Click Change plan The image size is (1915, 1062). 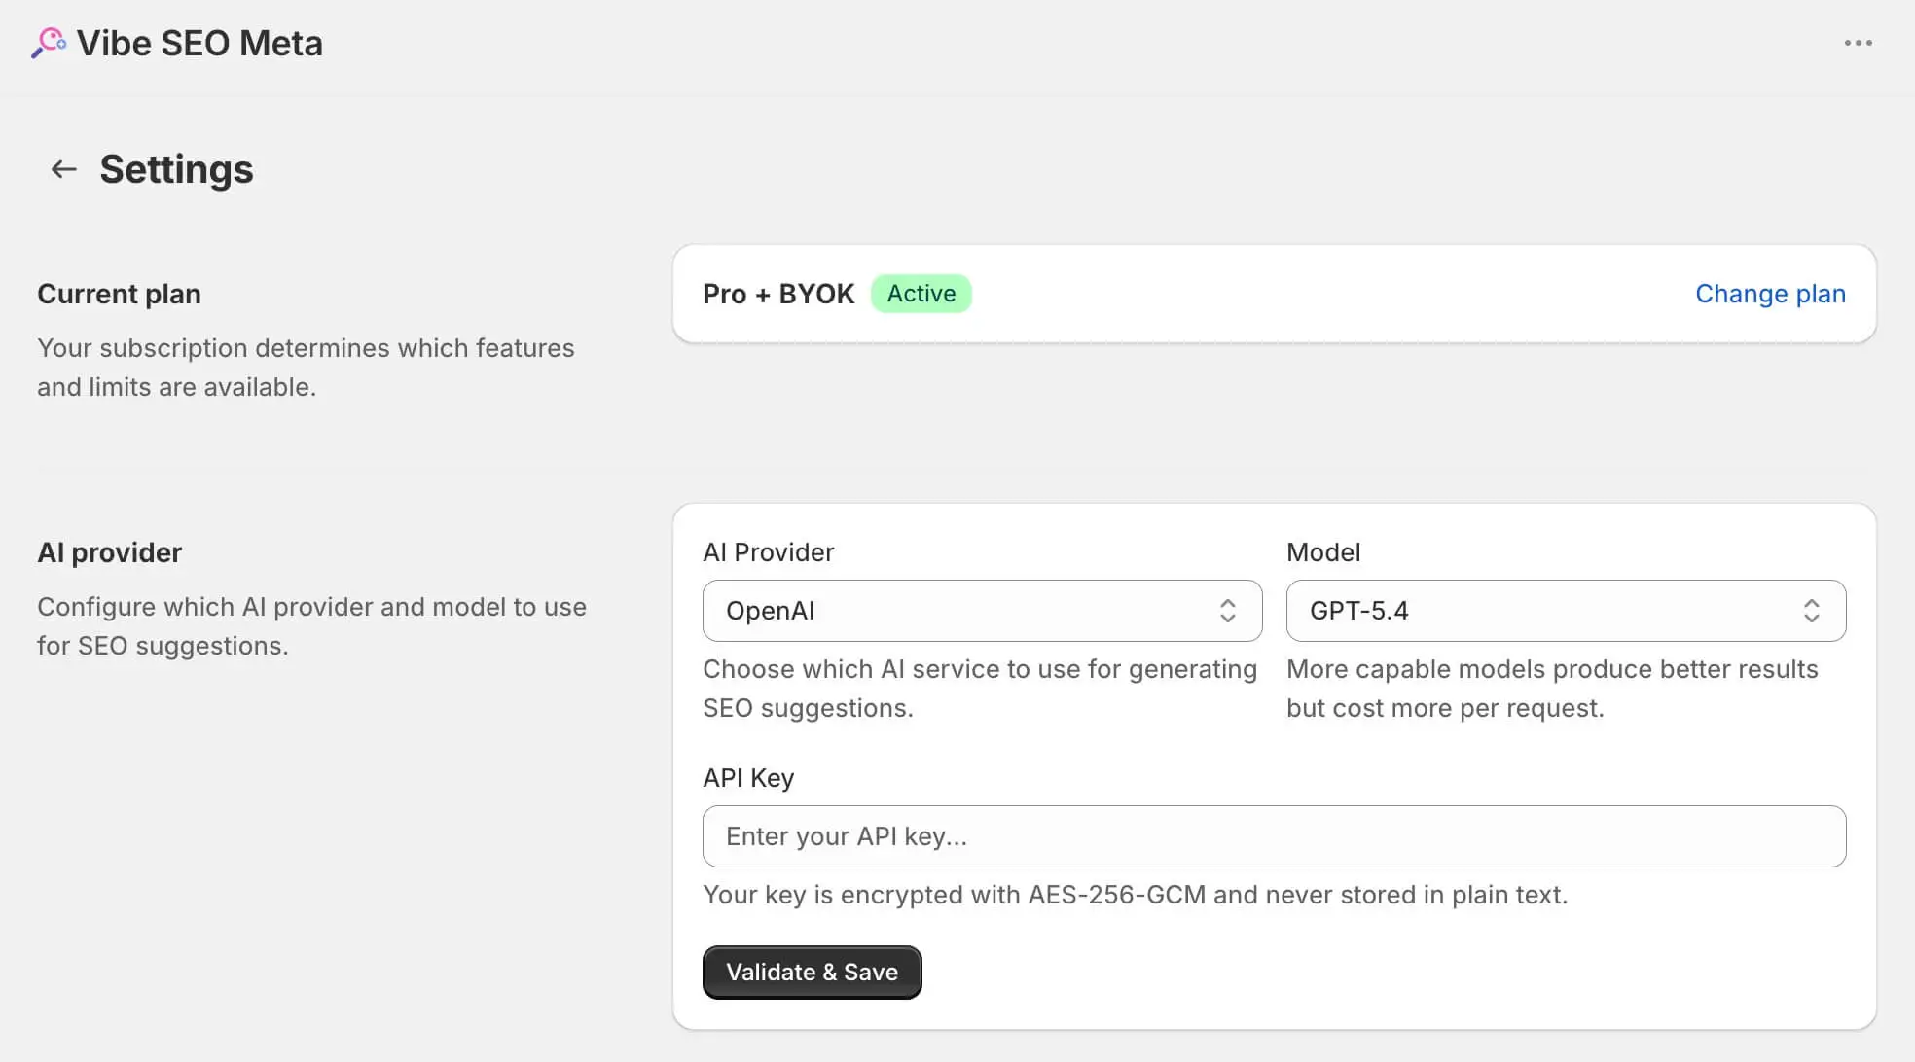click(x=1770, y=293)
